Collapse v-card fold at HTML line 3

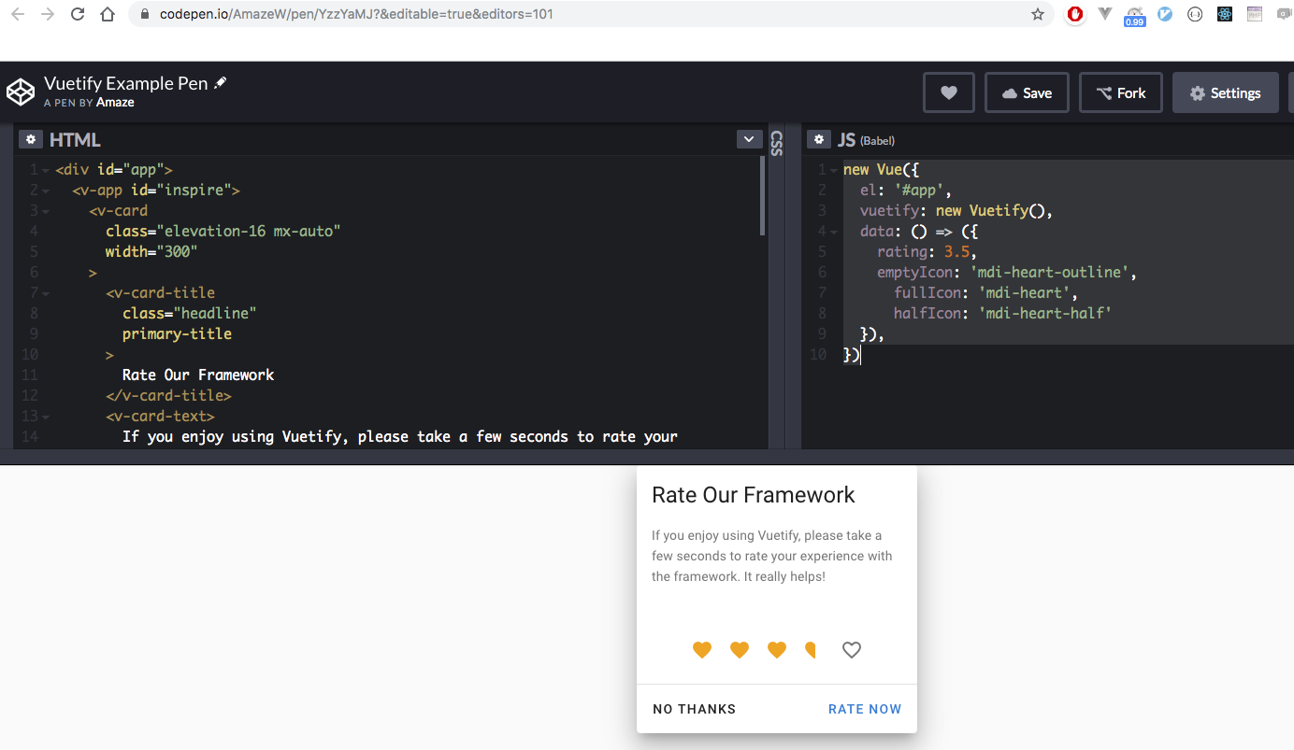coord(47,211)
